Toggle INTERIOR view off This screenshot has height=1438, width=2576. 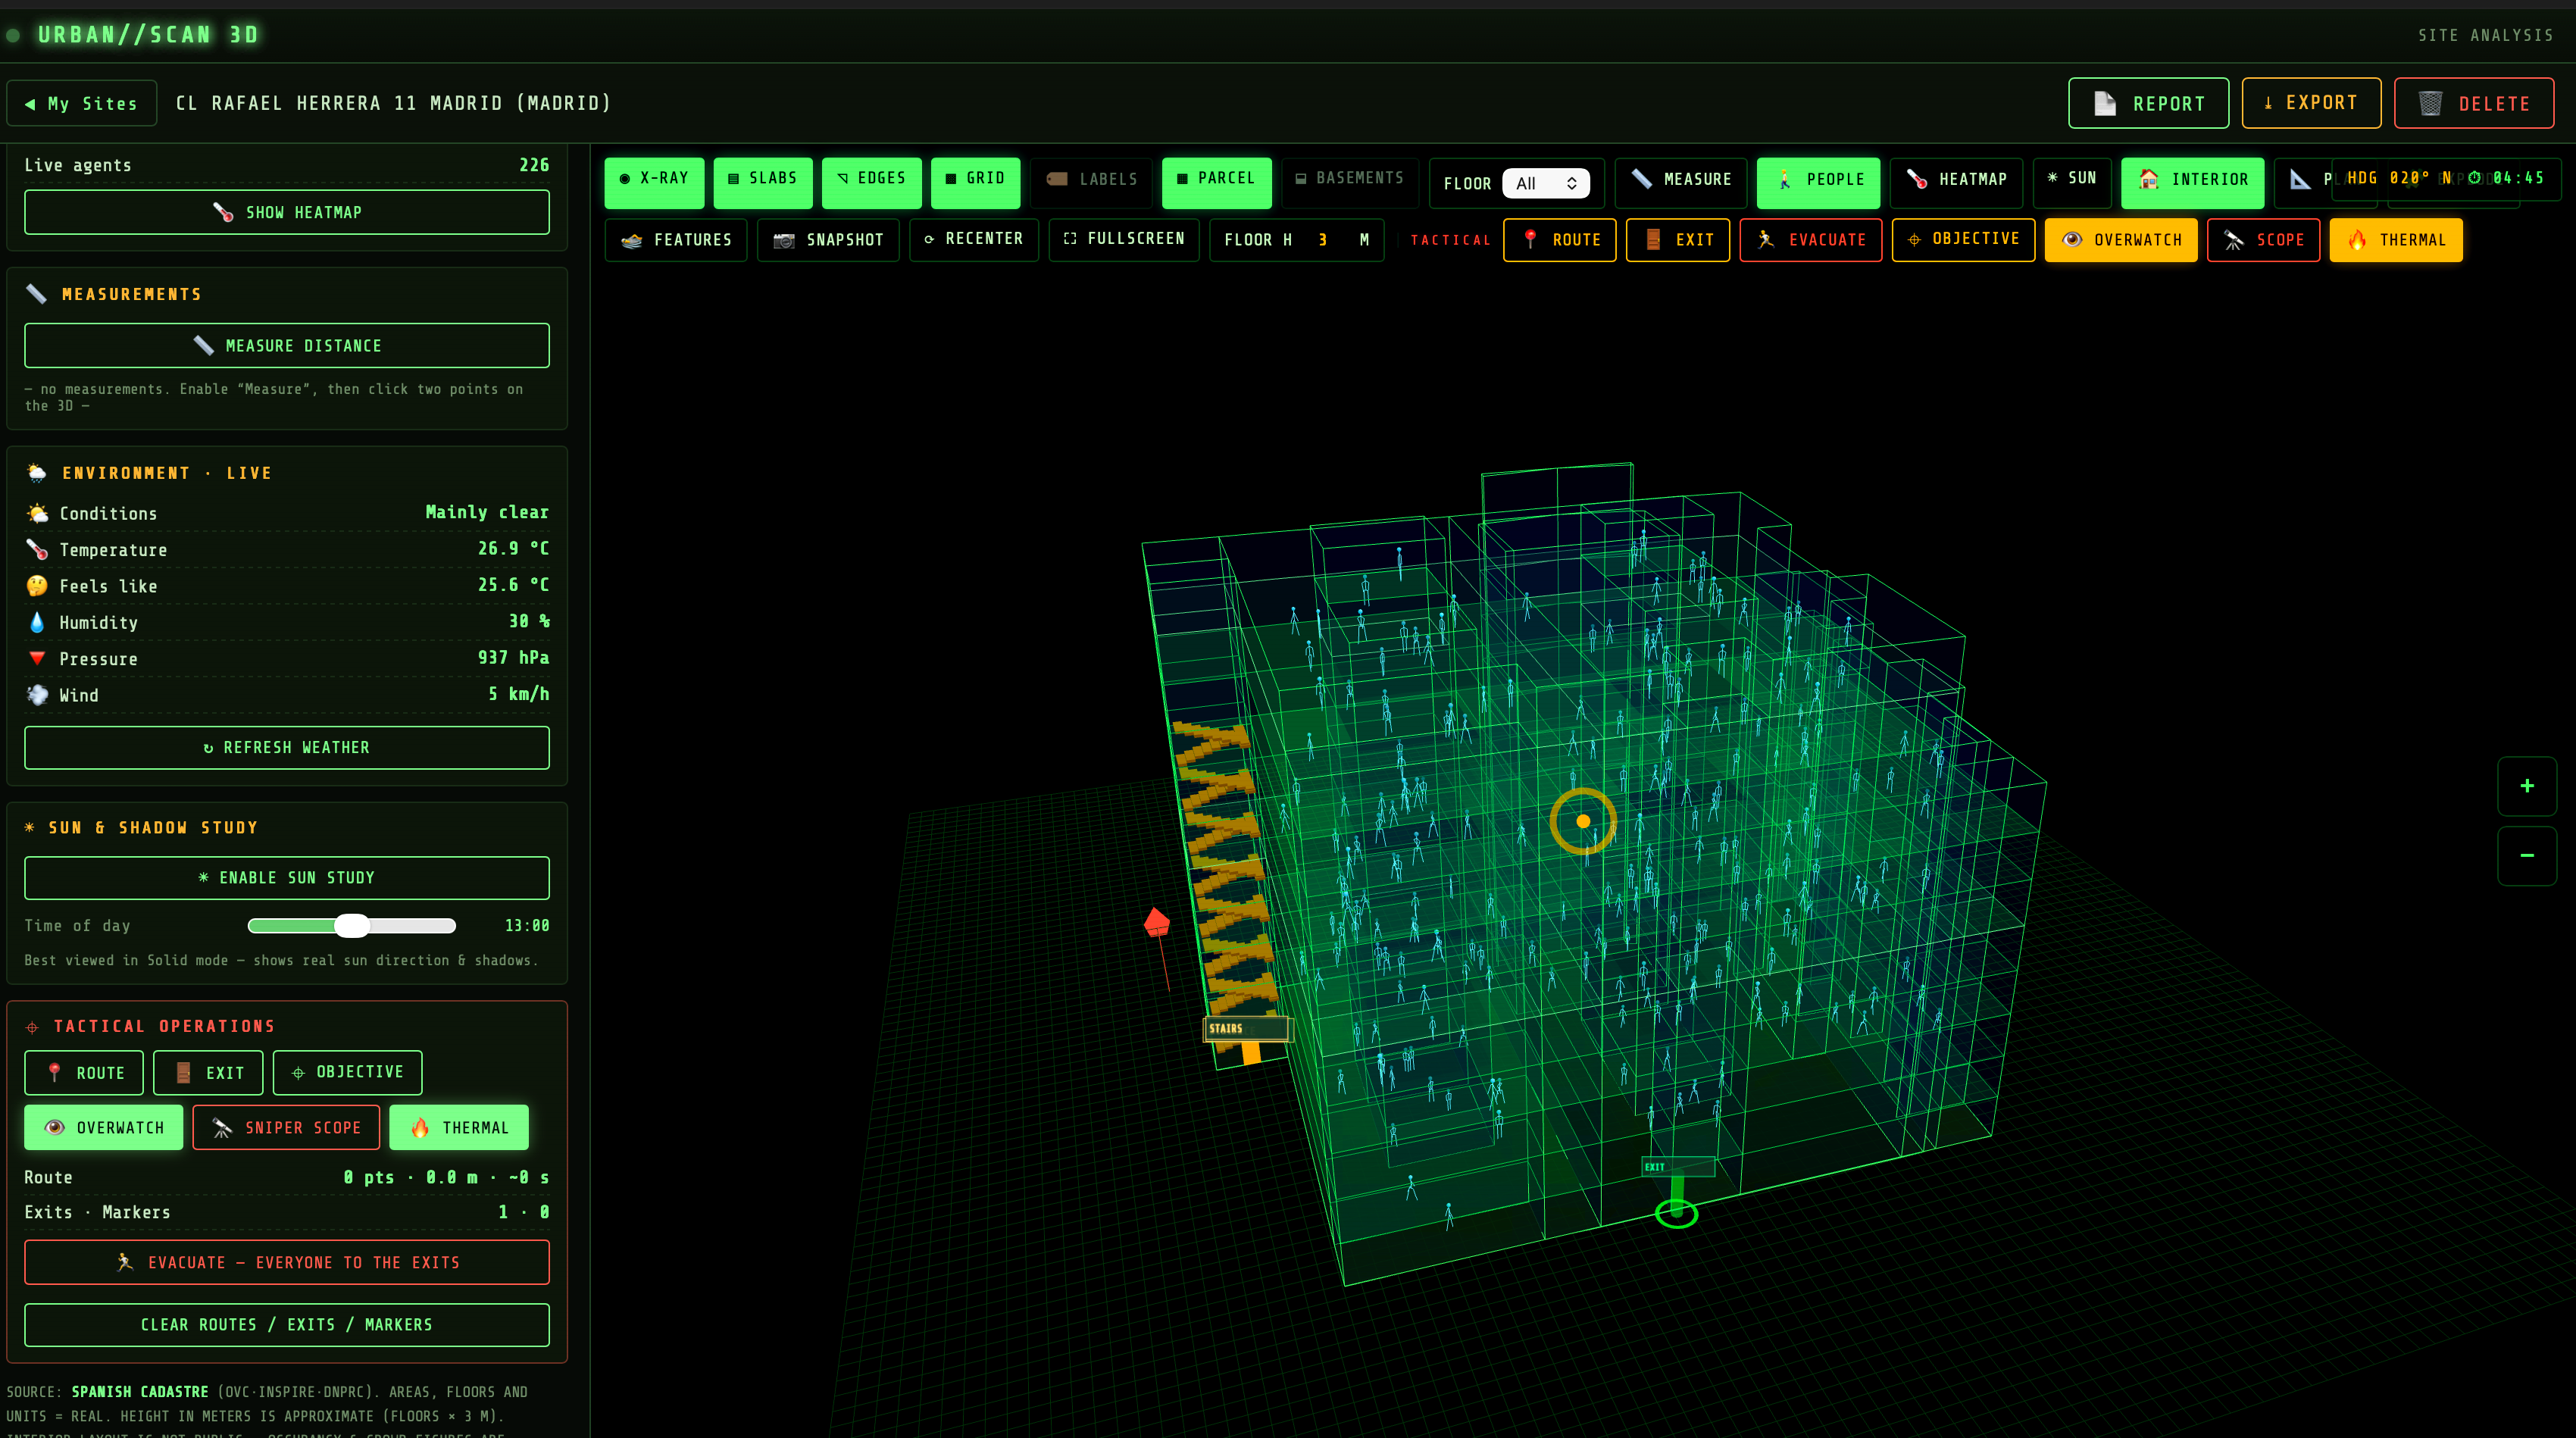pos(2192,183)
